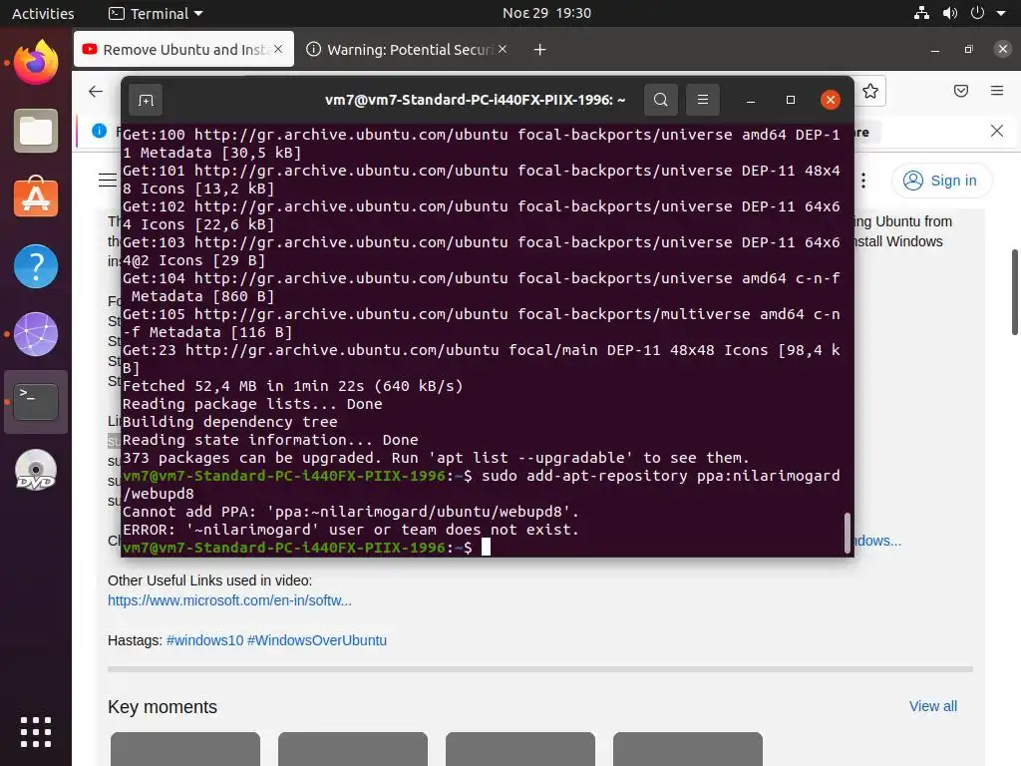Open Activities overview
Screen dimensions: 1021x766
pos(43,13)
